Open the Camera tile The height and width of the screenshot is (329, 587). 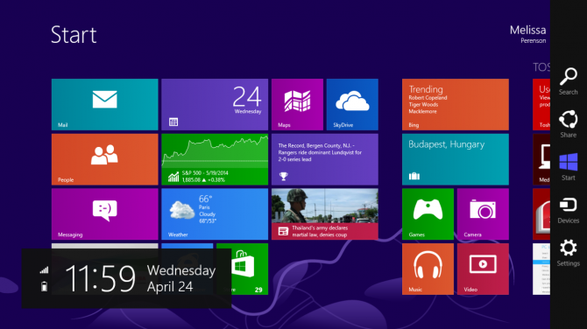pos(483,214)
